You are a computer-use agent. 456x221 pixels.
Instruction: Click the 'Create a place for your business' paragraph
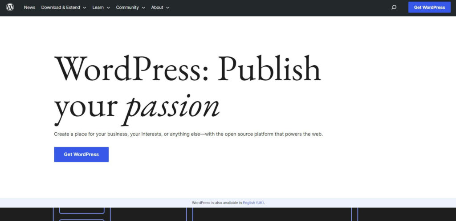click(188, 134)
